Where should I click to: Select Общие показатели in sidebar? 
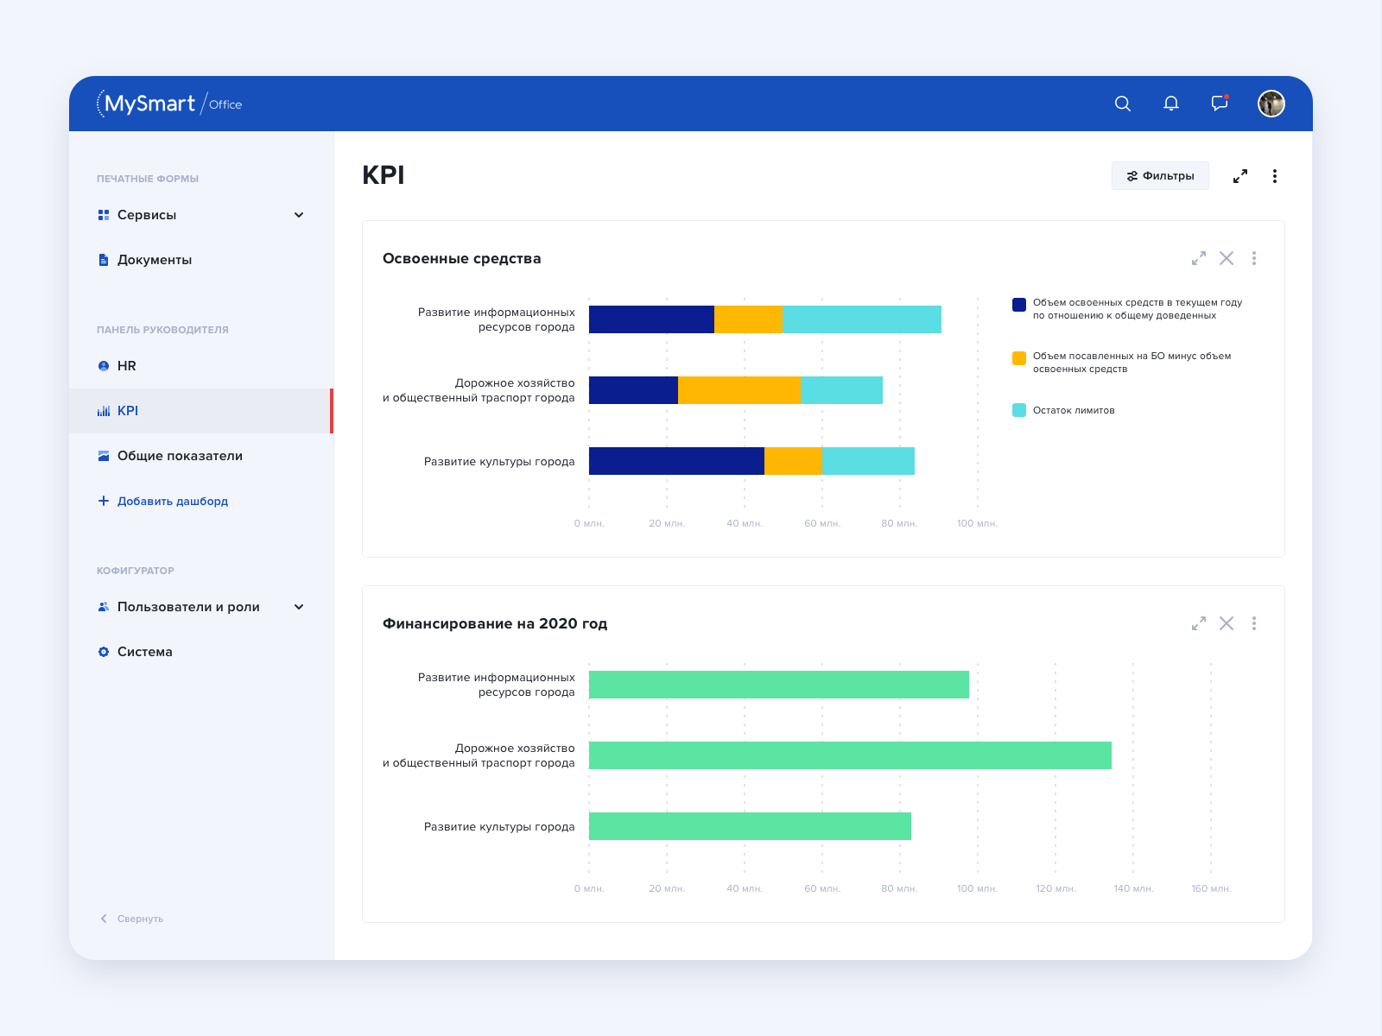[x=179, y=456]
